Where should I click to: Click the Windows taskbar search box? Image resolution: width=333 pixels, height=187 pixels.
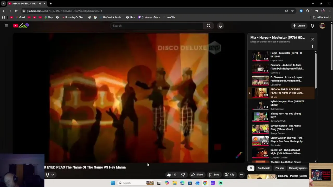click(x=136, y=183)
